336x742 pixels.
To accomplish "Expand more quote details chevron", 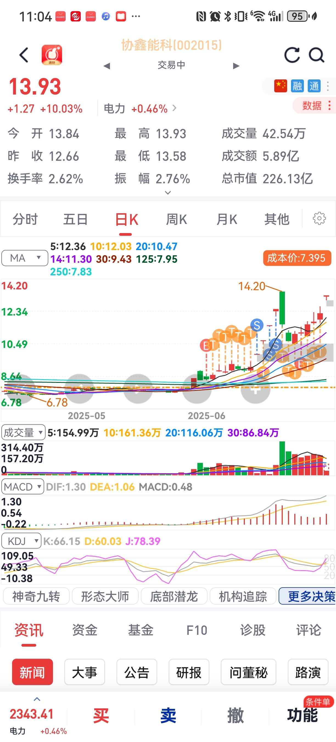I will point(168,192).
